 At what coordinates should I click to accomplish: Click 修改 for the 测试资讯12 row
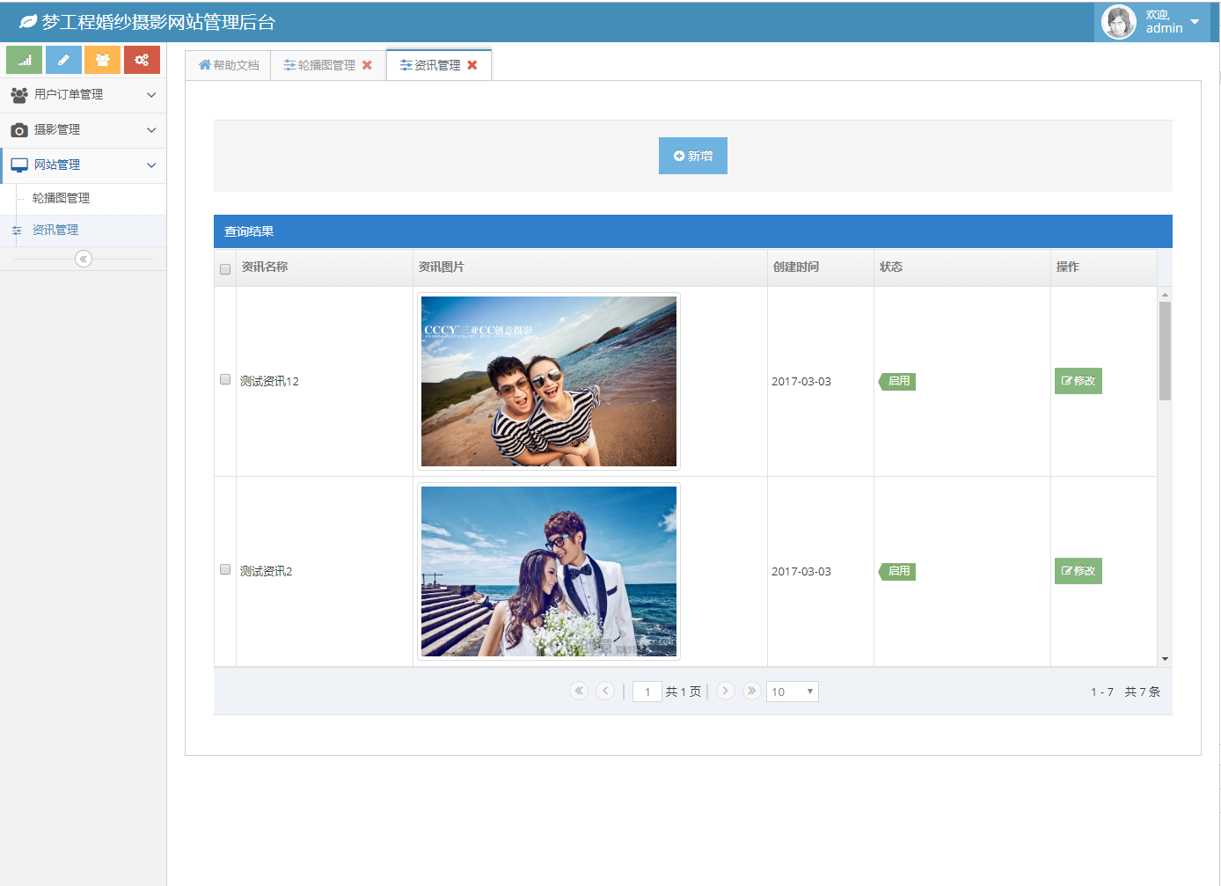click(1078, 381)
